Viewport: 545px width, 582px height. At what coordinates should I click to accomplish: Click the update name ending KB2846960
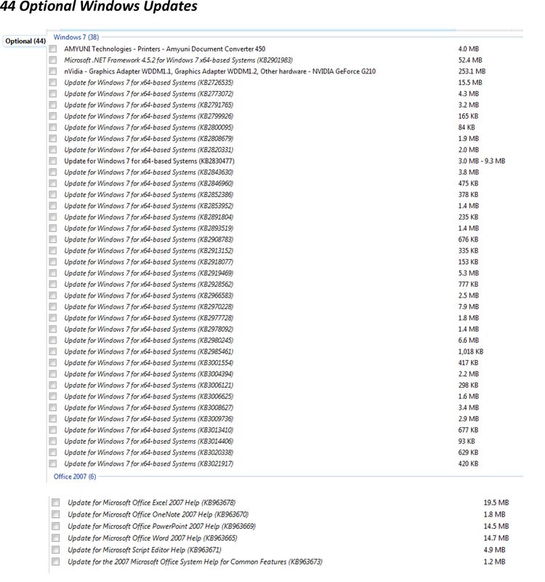[x=149, y=183]
